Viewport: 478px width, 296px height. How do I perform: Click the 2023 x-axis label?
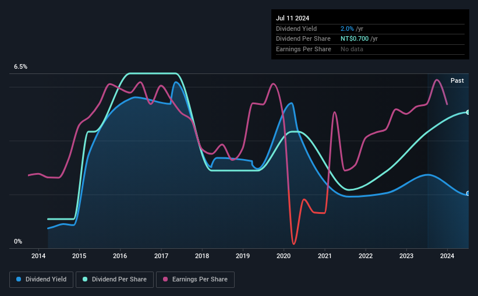[406, 256]
